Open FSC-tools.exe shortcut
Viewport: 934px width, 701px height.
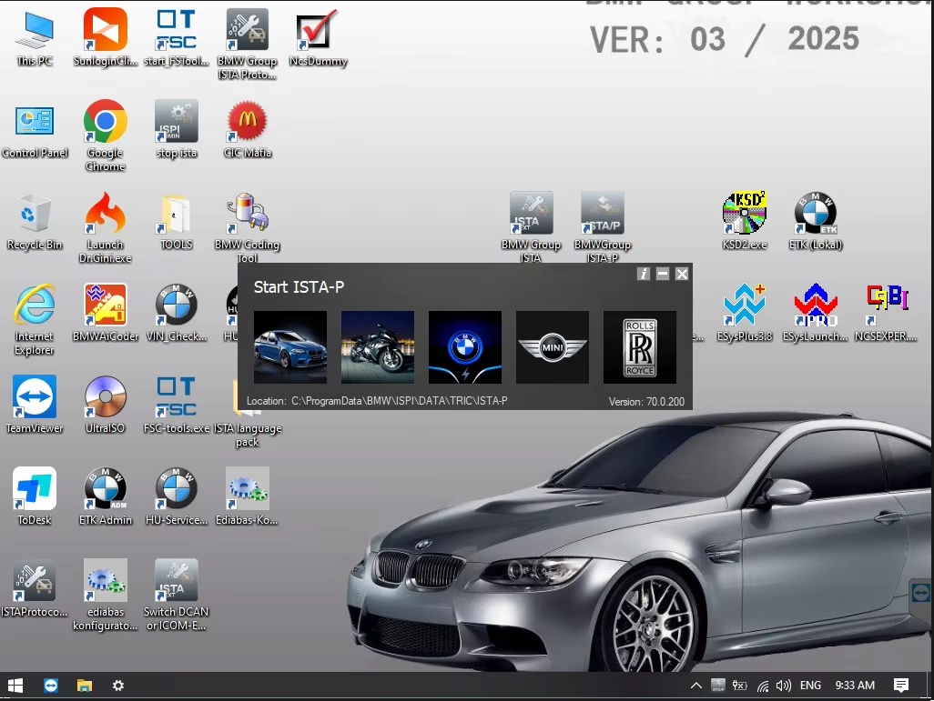[x=177, y=406]
